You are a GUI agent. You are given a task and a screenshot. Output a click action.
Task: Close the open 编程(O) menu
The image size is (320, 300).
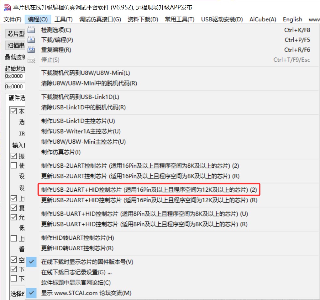coord(38,19)
